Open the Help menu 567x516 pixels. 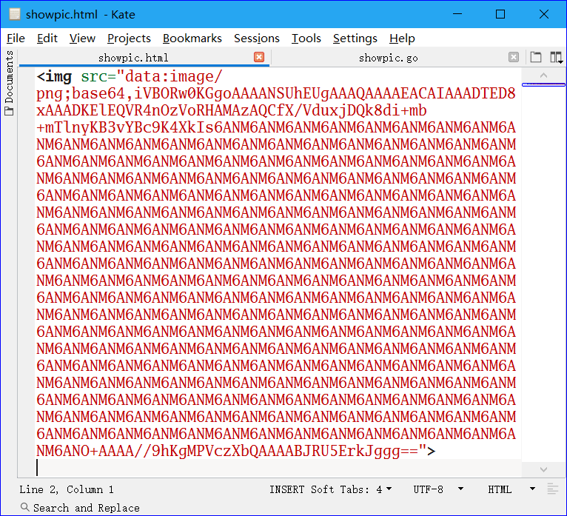point(402,38)
